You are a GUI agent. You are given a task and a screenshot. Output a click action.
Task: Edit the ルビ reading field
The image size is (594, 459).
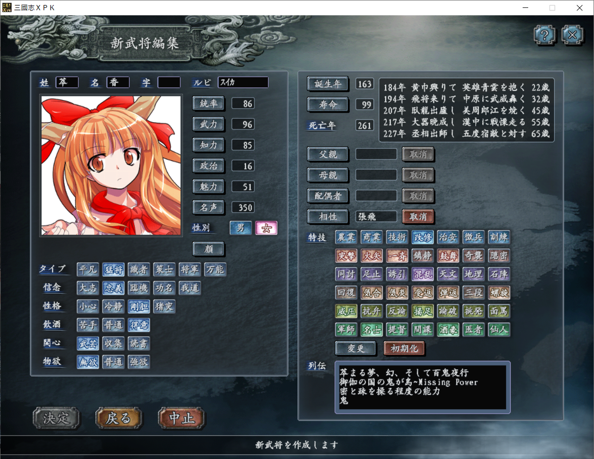243,83
